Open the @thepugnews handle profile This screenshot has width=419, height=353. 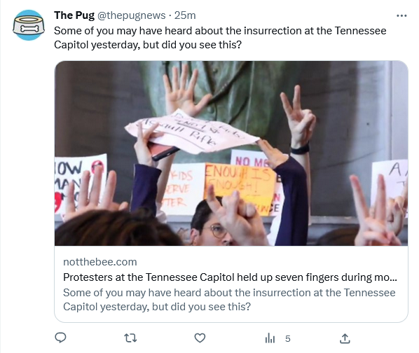[x=131, y=15]
